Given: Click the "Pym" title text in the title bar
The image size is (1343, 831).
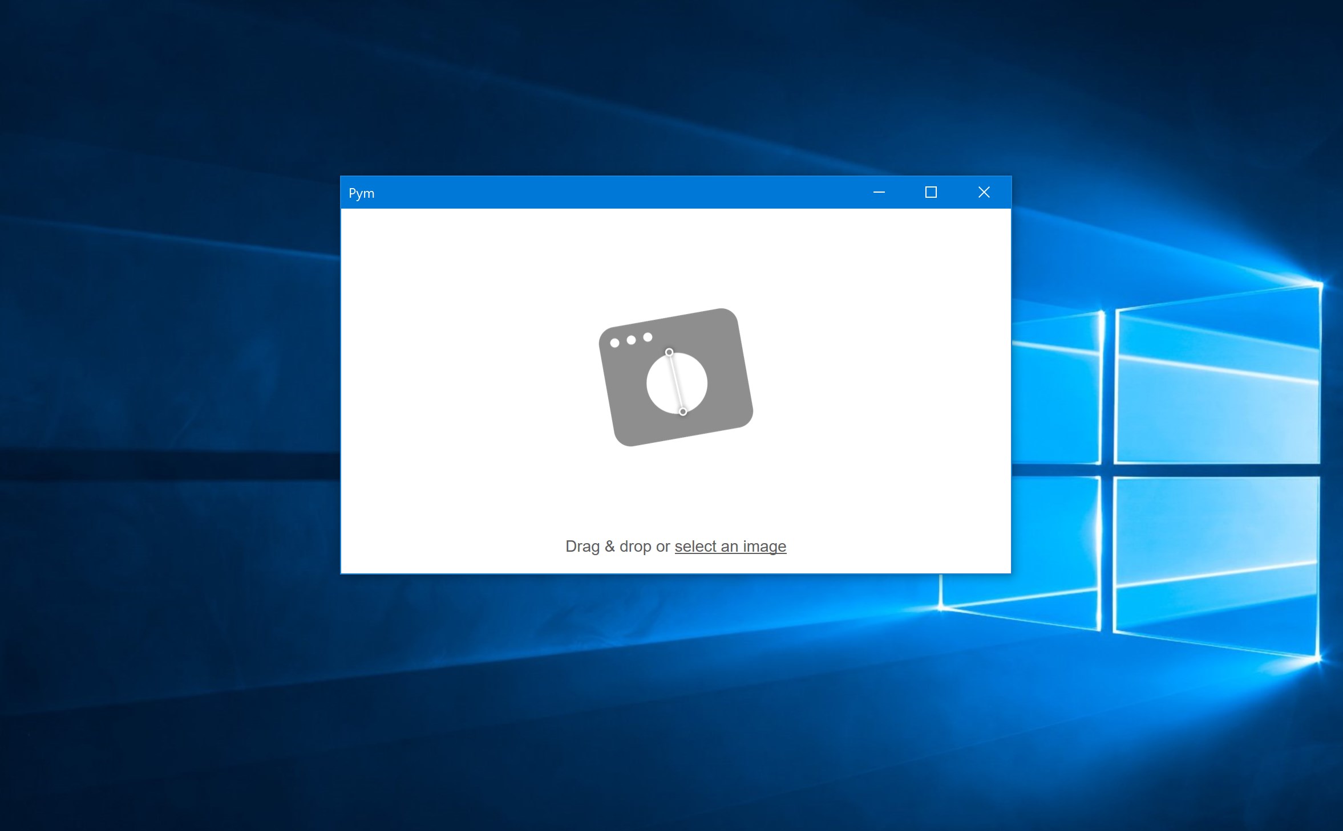Looking at the screenshot, I should (x=361, y=193).
